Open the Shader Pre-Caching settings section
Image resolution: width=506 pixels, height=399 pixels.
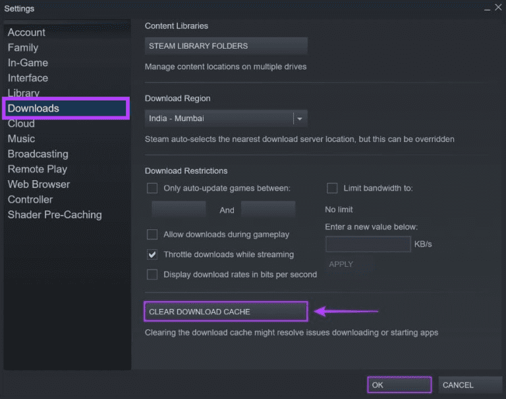55,214
